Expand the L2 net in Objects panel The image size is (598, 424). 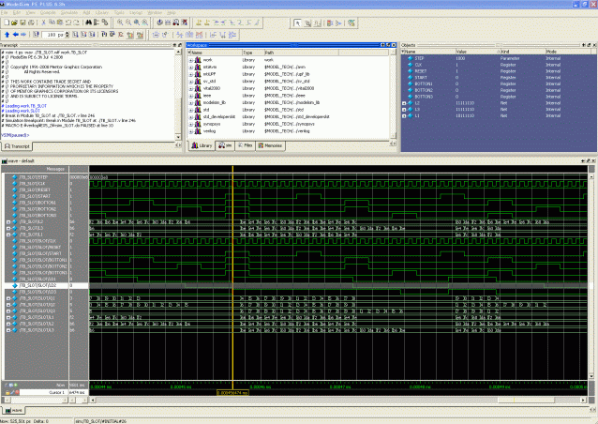(404, 103)
